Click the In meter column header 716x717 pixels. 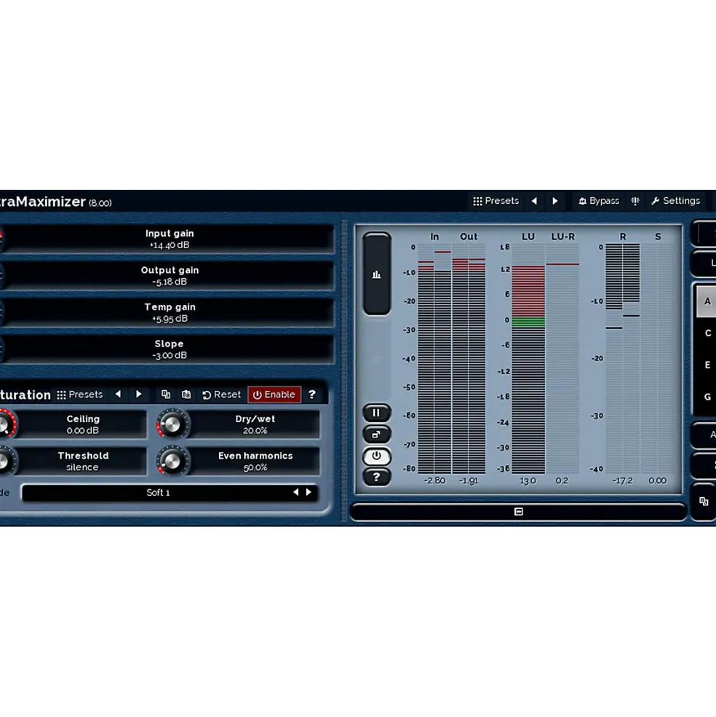pos(434,237)
